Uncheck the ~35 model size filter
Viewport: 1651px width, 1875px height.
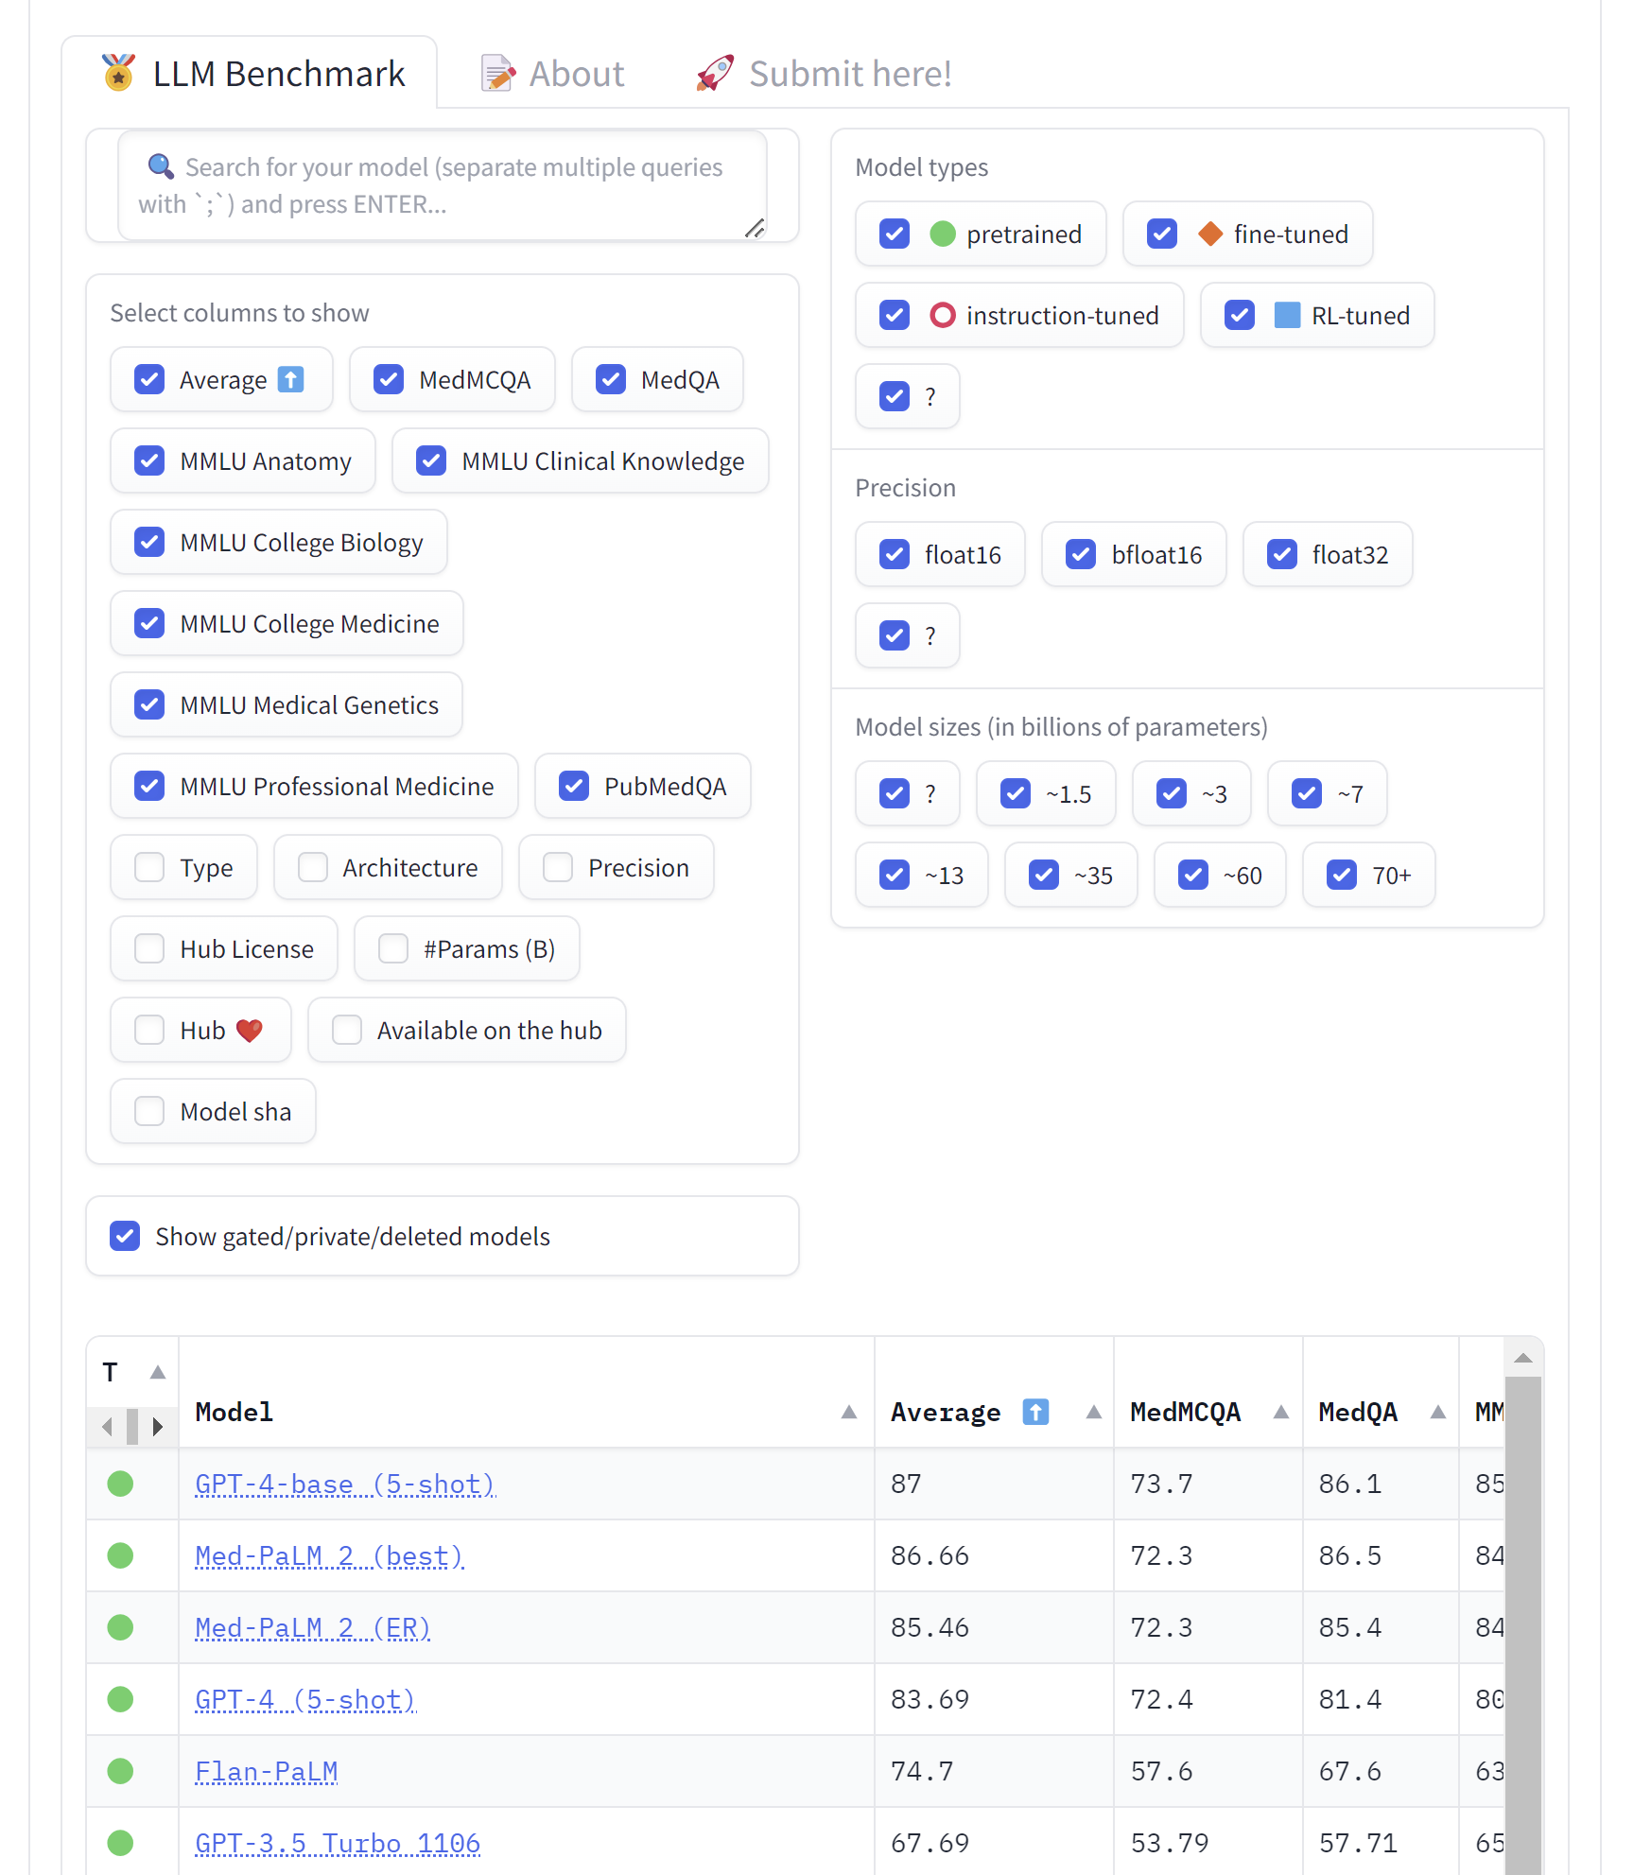pyautogui.click(x=1044, y=875)
